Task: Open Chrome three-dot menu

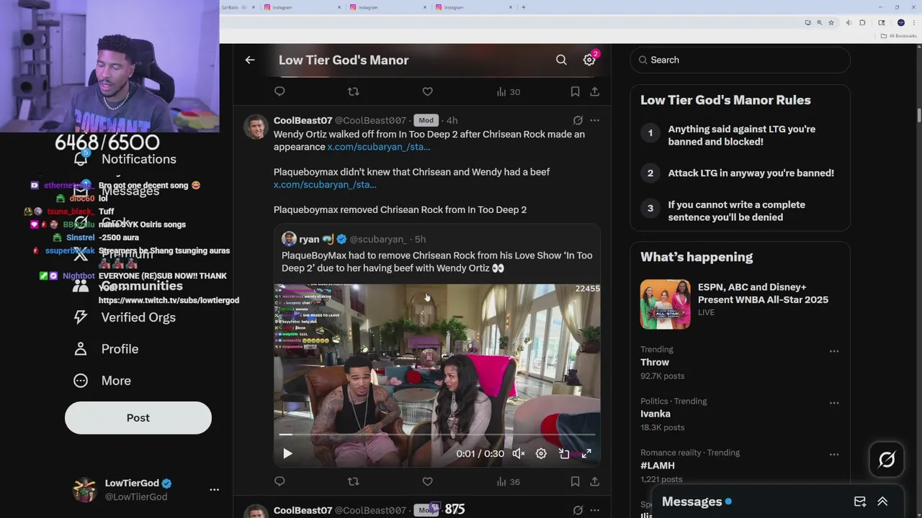Action: point(914,23)
